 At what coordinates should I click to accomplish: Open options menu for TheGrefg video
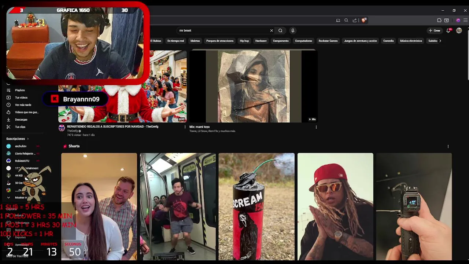click(x=185, y=127)
